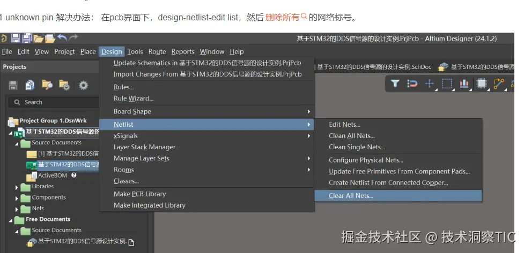
Task: Click the PCB document icon on the second document tab
Action: point(443,67)
